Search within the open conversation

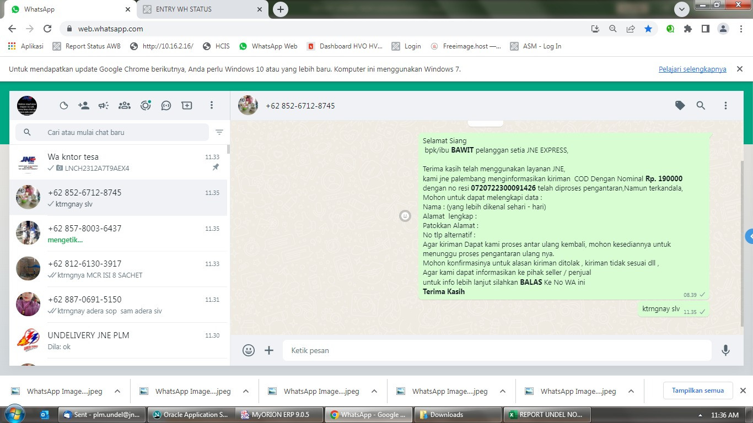[701, 105]
